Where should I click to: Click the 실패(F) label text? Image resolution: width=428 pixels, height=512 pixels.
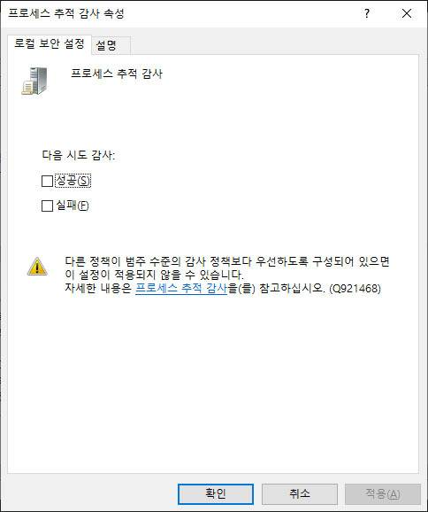(73, 206)
